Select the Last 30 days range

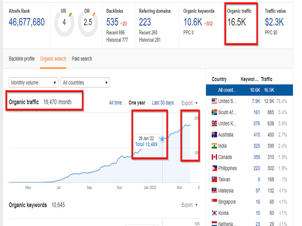coord(163,103)
